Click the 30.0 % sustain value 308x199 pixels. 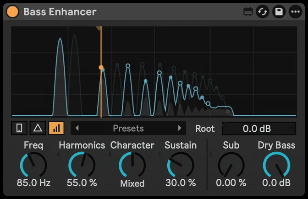[x=181, y=183]
